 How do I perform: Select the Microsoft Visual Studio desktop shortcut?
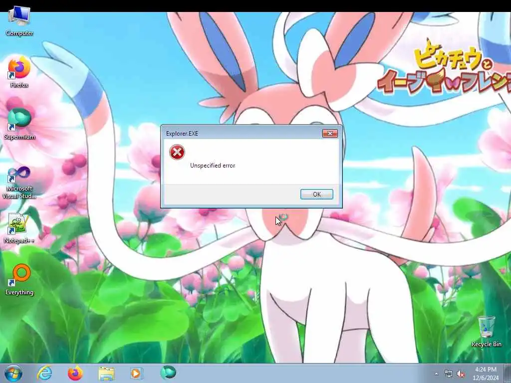(19, 183)
